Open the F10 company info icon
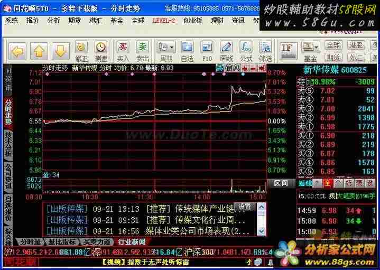 (207, 51)
